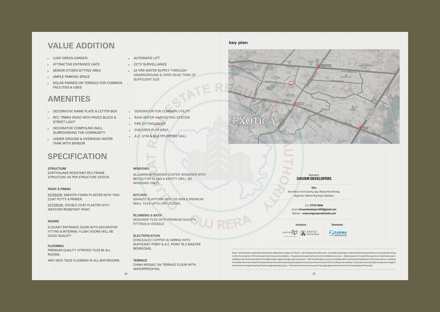The height and width of the screenshot is (312, 440).
Task: Click the Space Plus architect logo
Action: (x=290, y=233)
